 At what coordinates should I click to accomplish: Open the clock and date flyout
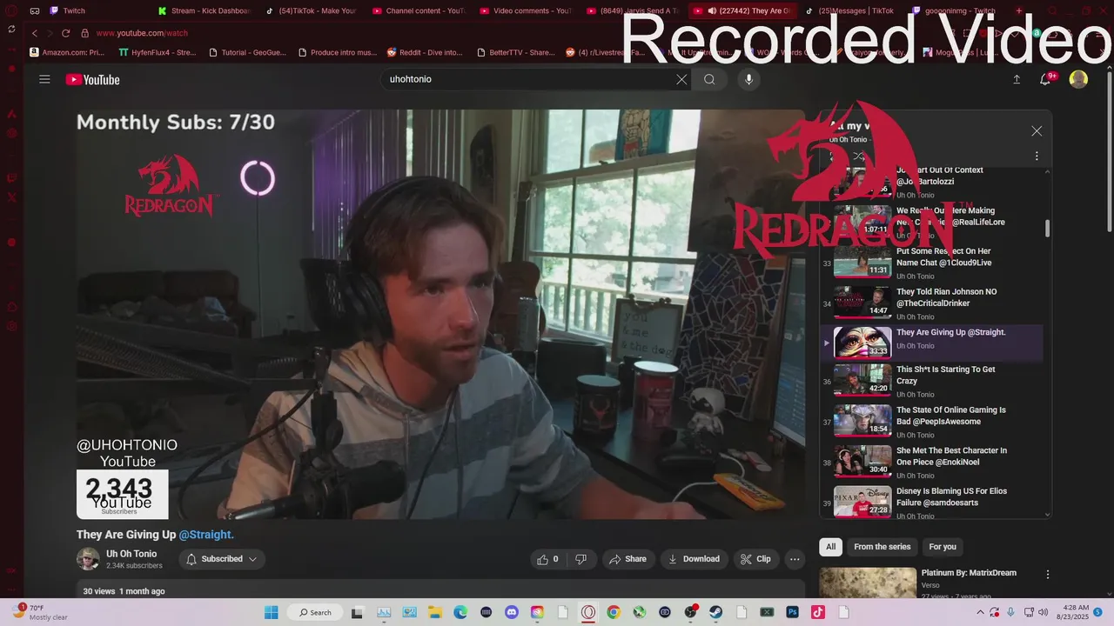coord(1072,612)
